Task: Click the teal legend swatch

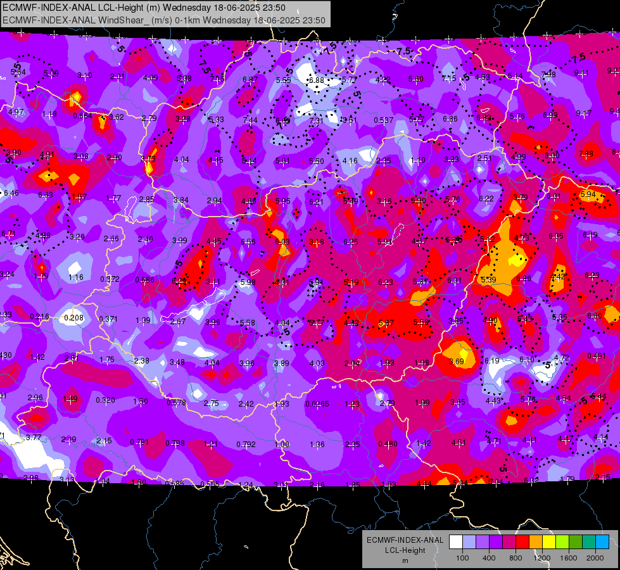Action: pos(589,542)
